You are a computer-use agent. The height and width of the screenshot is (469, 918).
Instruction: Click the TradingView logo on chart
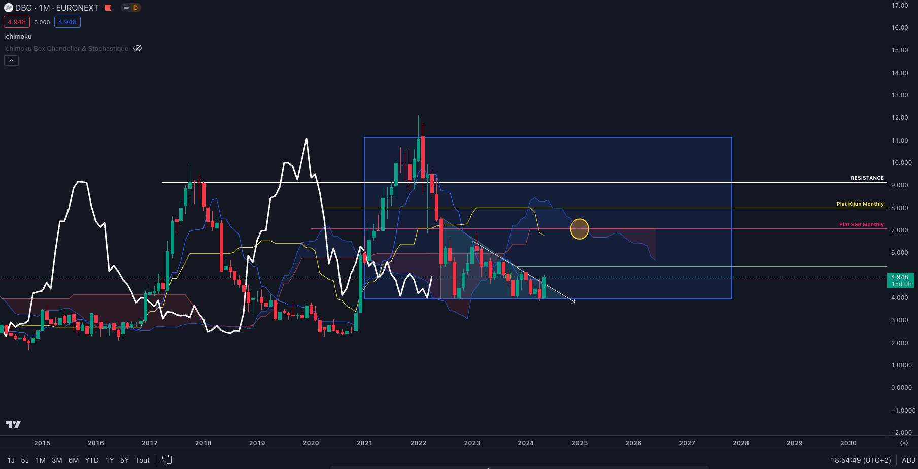(x=13, y=424)
